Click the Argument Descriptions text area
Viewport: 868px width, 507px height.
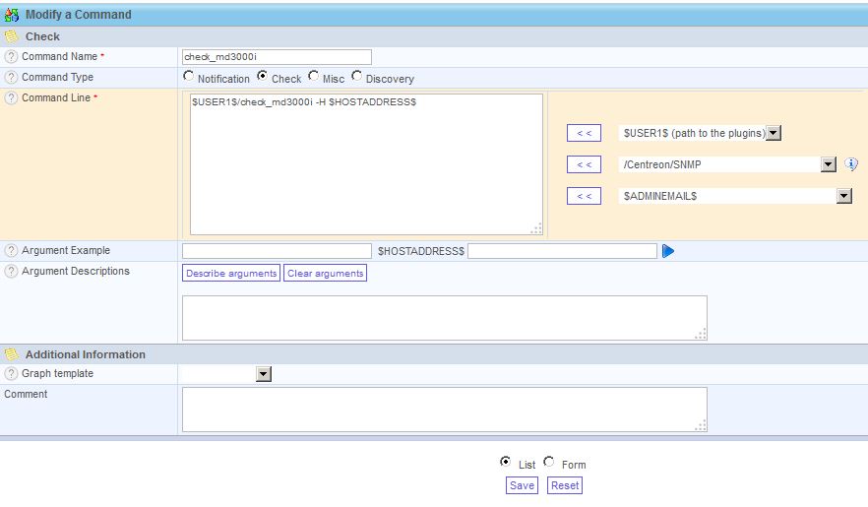coord(445,318)
